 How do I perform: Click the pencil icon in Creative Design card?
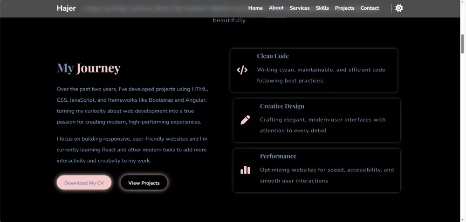245,120
